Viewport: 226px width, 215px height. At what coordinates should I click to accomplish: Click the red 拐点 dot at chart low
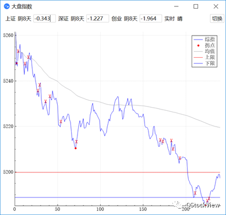click(x=76, y=148)
